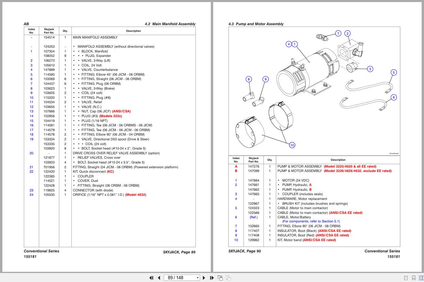Screen dimensions: 424x282
Task: Click 'DRIVE CROSS OVER RELIEF VALVE ASSEMBLY (option)'
Action: 116,153
